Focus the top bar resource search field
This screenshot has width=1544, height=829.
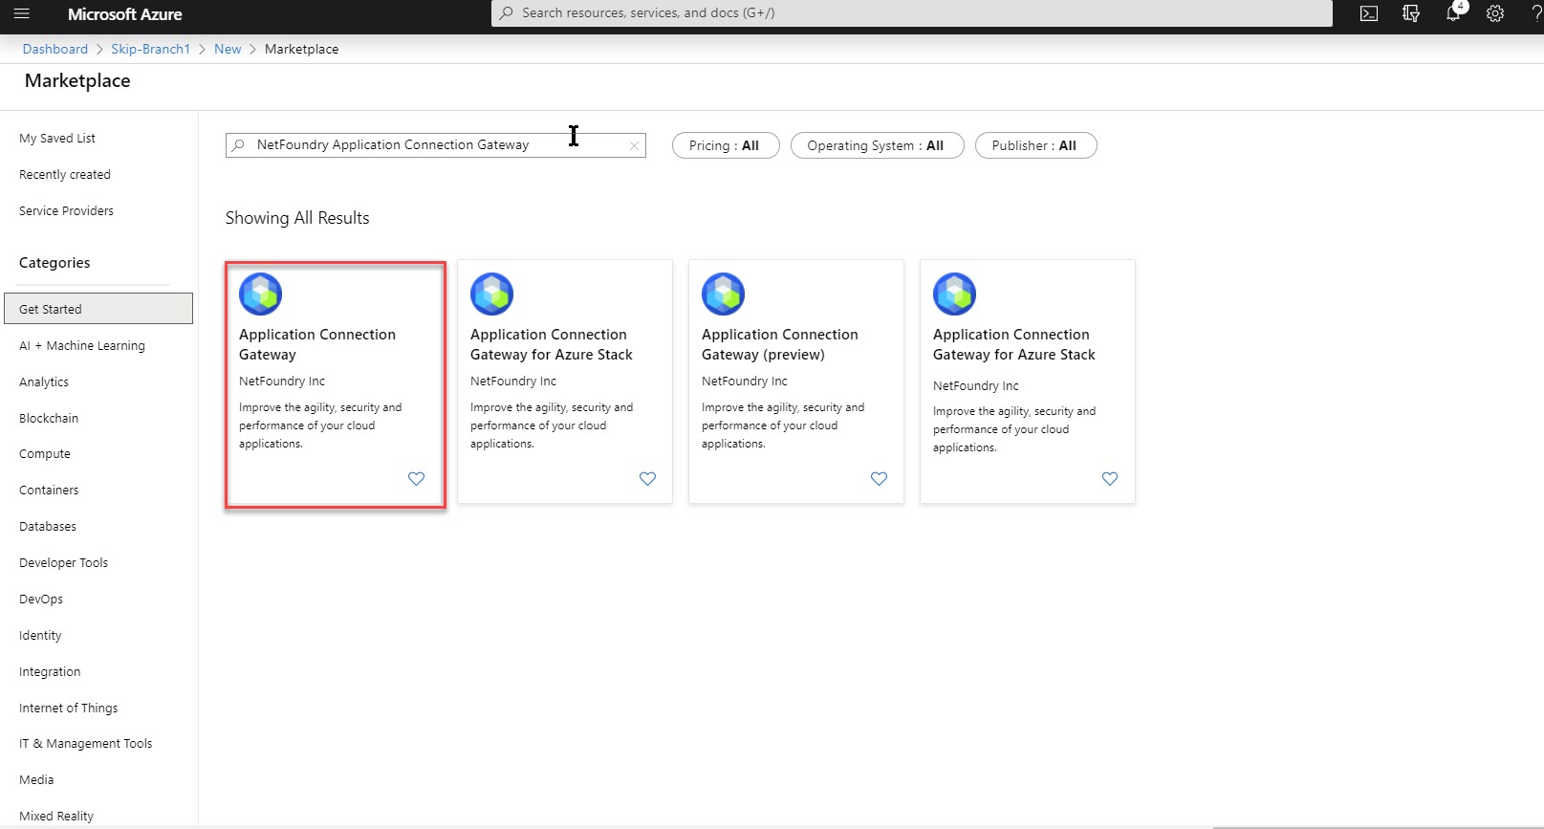[911, 13]
